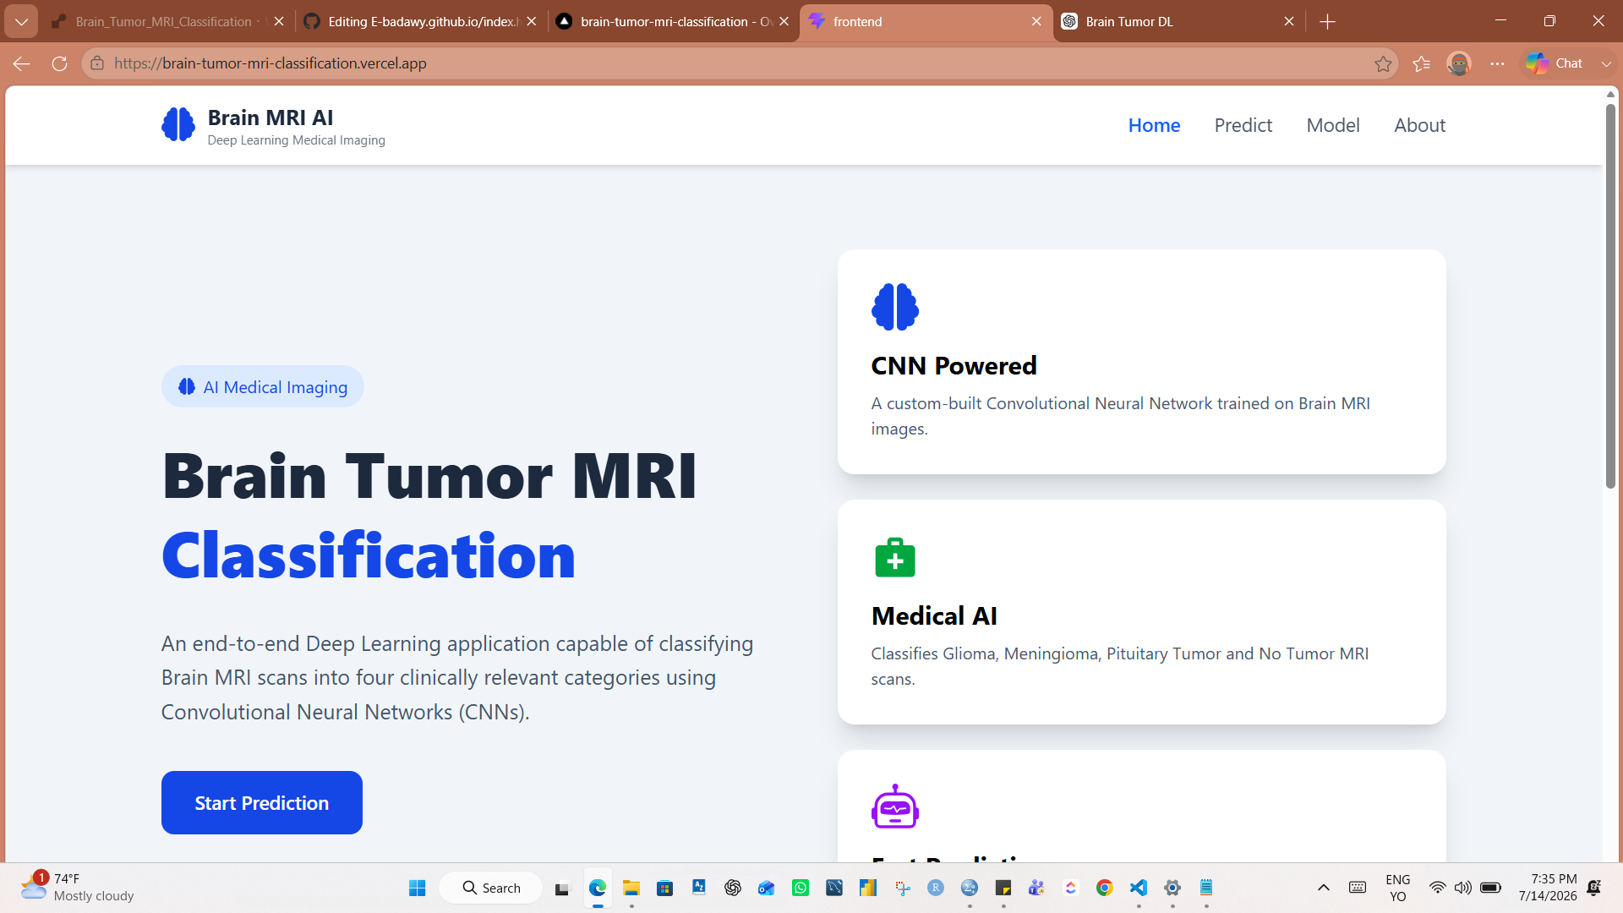The width and height of the screenshot is (1623, 913).
Task: Click the green Medical AI kit icon
Action: (895, 557)
